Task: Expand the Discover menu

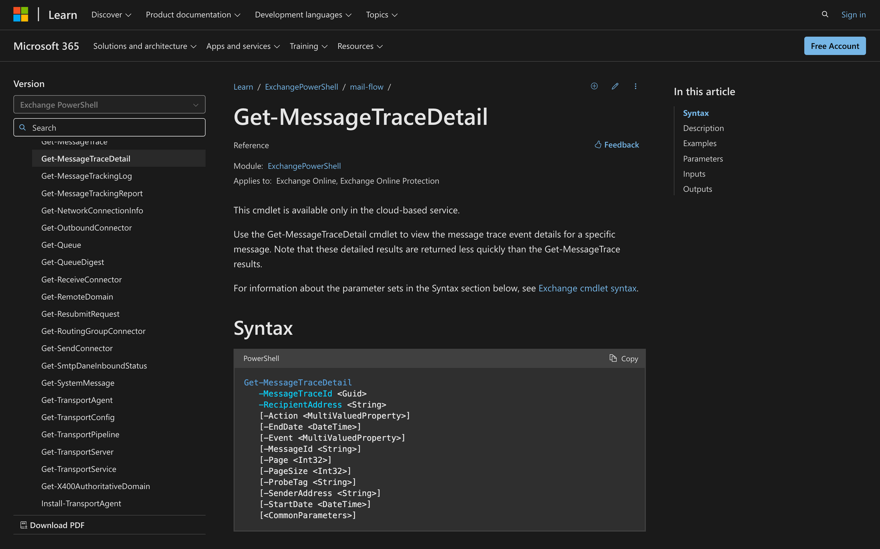Action: click(111, 15)
